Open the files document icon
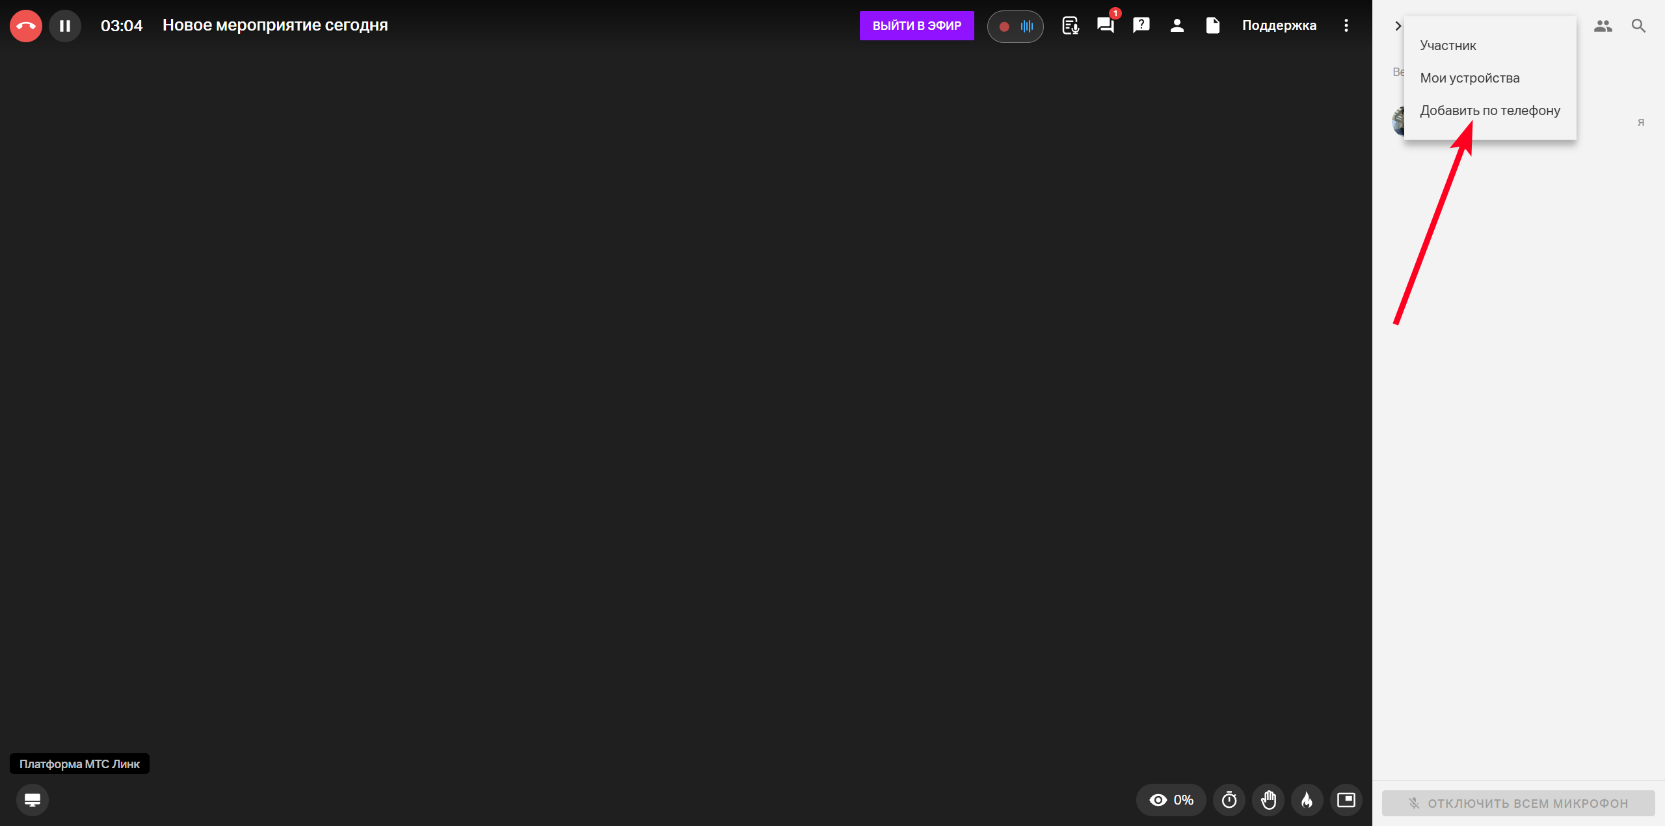The height and width of the screenshot is (826, 1665). [1212, 25]
